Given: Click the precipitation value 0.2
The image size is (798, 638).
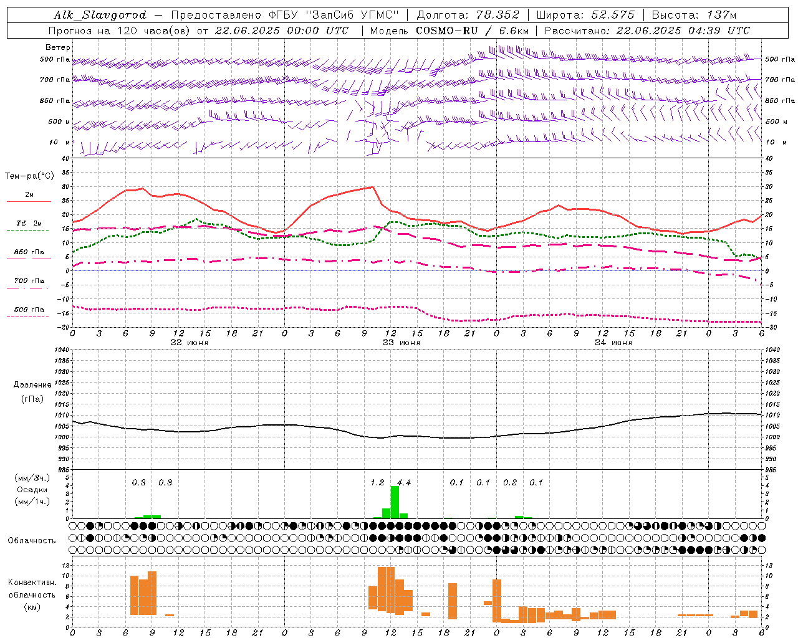Looking at the screenshot, I should 510,482.
